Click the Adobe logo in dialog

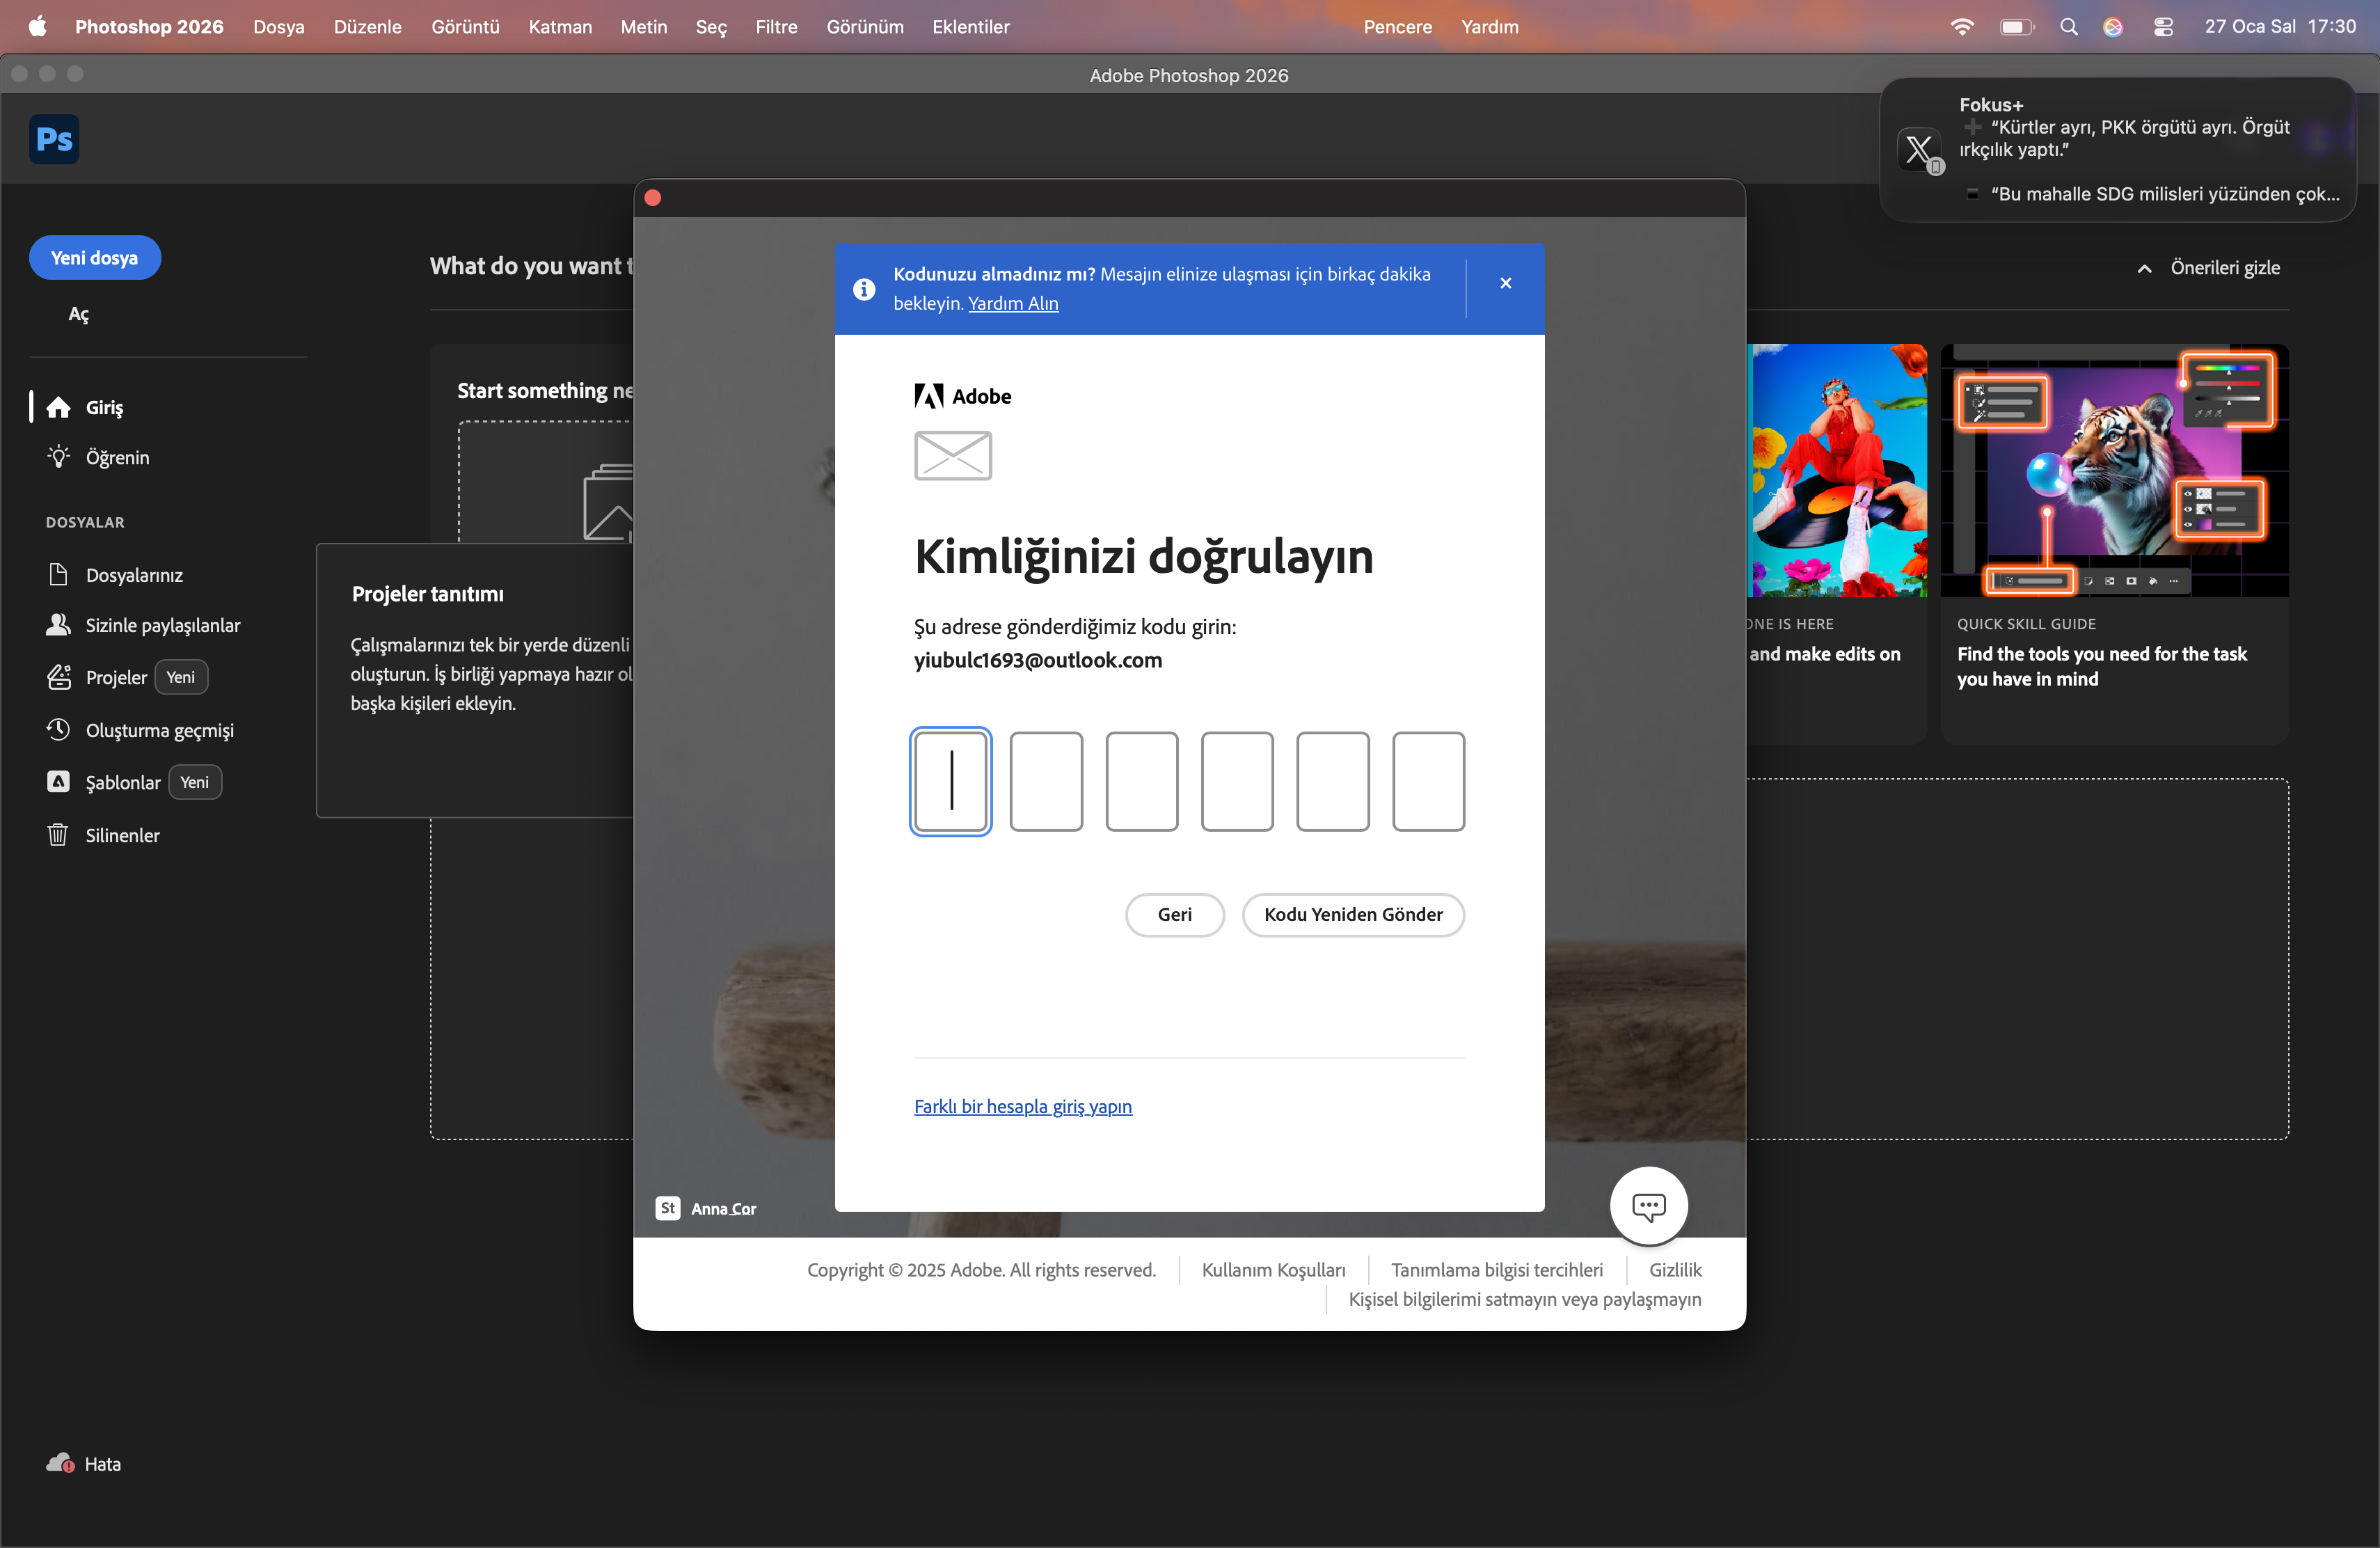[963, 396]
